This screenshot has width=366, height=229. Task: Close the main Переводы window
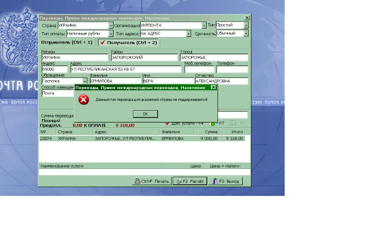pyautogui.click(x=247, y=18)
